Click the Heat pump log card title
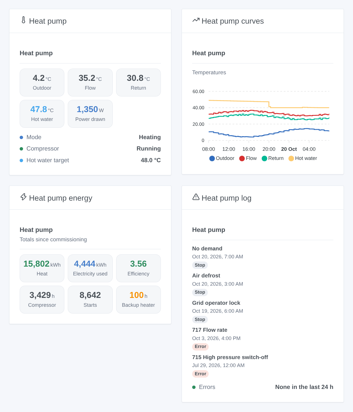This screenshot has width=353, height=412. [x=226, y=198]
